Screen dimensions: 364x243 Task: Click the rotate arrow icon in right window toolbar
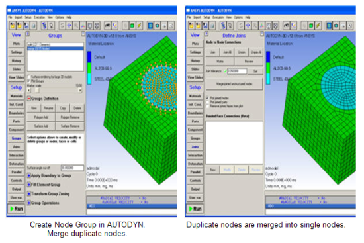241,26
